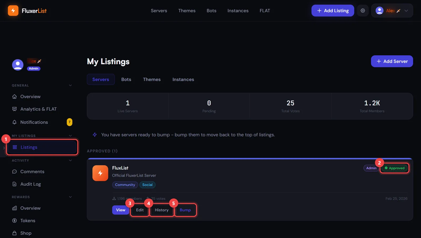Open History for the FluxList server
Screen dimensions: 421x238
[x=162, y=210]
